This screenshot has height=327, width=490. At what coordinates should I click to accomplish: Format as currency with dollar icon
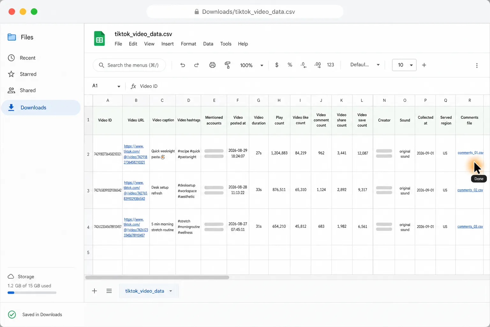coord(277,65)
